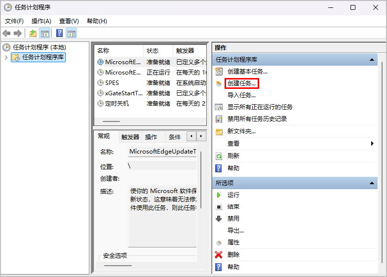Click the blue help toolbar icon
387x277 pixels.
[x=59, y=33]
